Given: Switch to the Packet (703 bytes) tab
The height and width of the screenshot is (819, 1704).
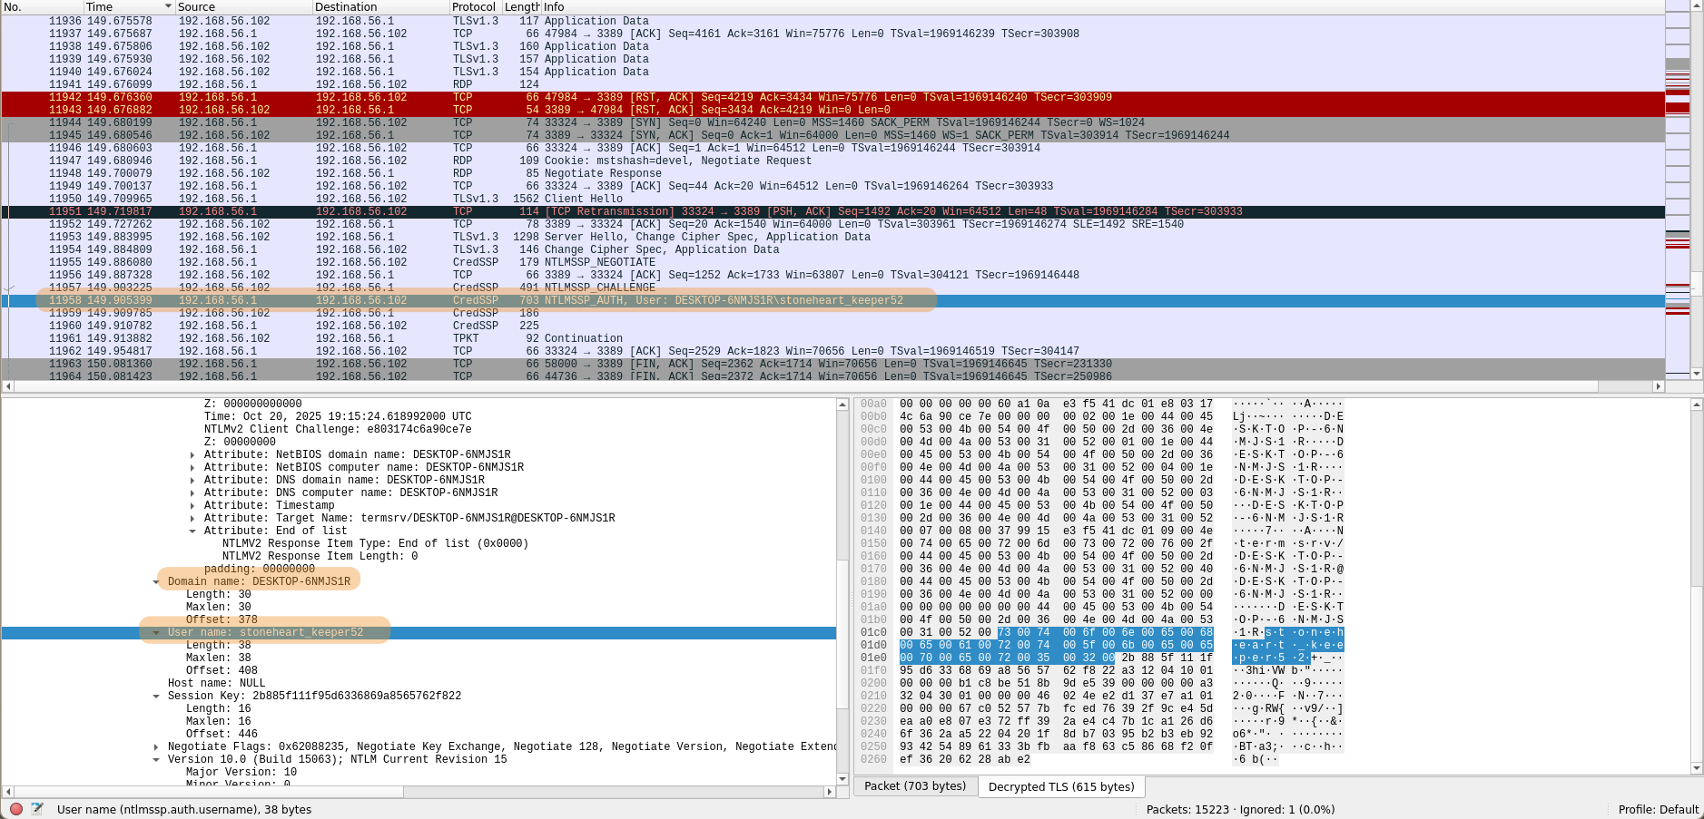Looking at the screenshot, I should [914, 785].
